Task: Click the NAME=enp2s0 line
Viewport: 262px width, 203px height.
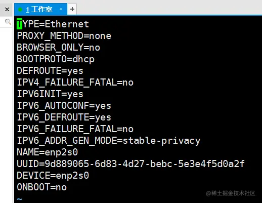Action: (x=47, y=152)
